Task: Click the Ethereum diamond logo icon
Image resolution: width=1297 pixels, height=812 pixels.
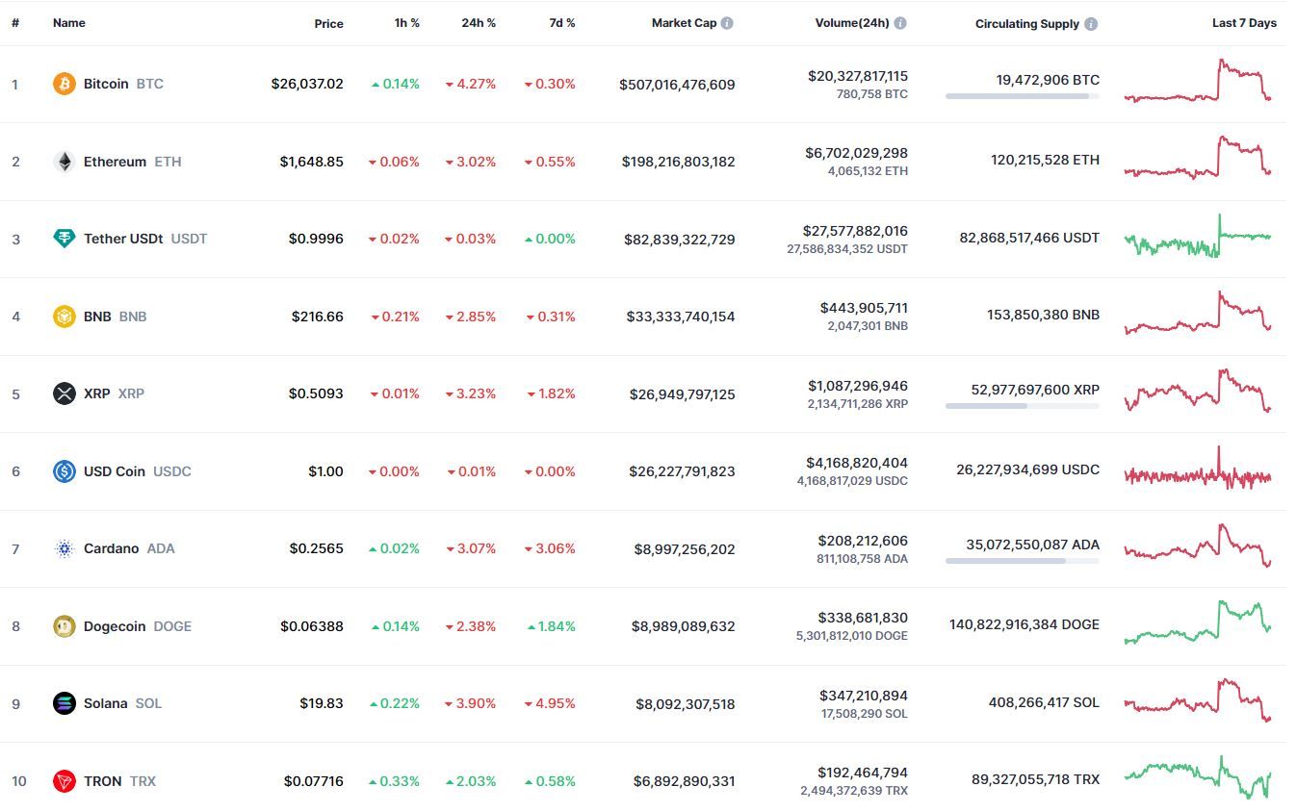Action: [64, 162]
